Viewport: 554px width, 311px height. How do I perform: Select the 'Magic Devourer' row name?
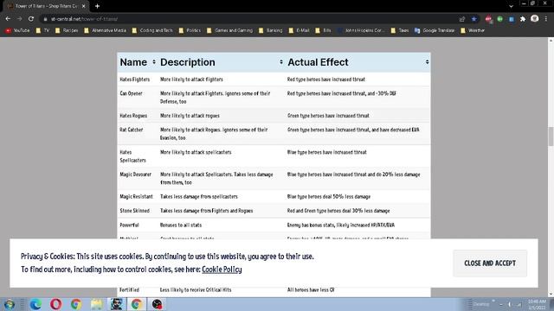[135, 175]
